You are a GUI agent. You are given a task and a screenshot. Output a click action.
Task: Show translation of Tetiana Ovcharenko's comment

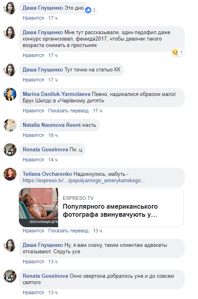(68, 230)
